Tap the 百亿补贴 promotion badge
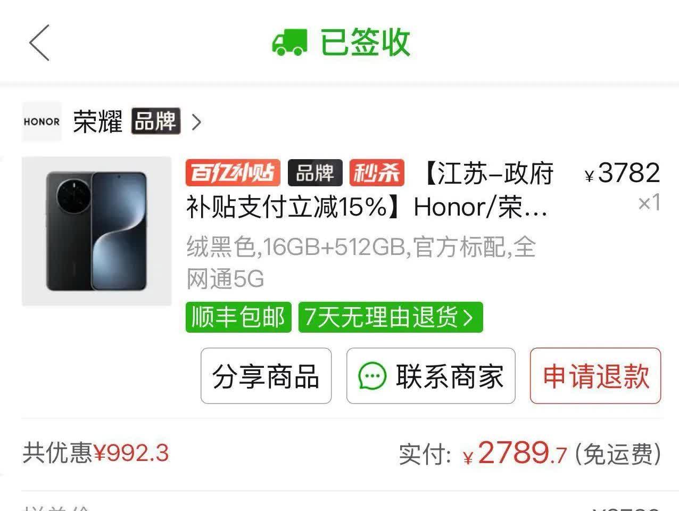679x511 pixels. click(x=233, y=173)
